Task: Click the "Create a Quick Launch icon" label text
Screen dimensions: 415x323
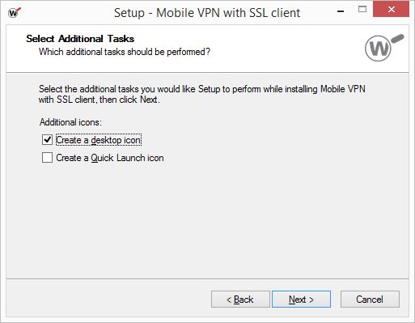Action: coord(110,158)
